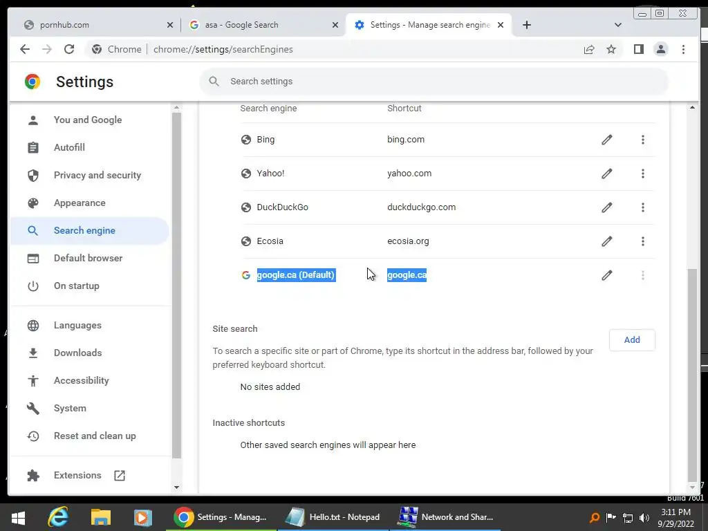The image size is (708, 531).
Task: Click the ecosia.org shortcut text
Action: coord(408,241)
